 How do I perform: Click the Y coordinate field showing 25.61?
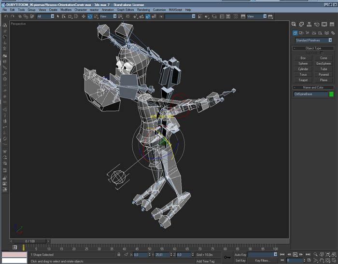point(162,254)
